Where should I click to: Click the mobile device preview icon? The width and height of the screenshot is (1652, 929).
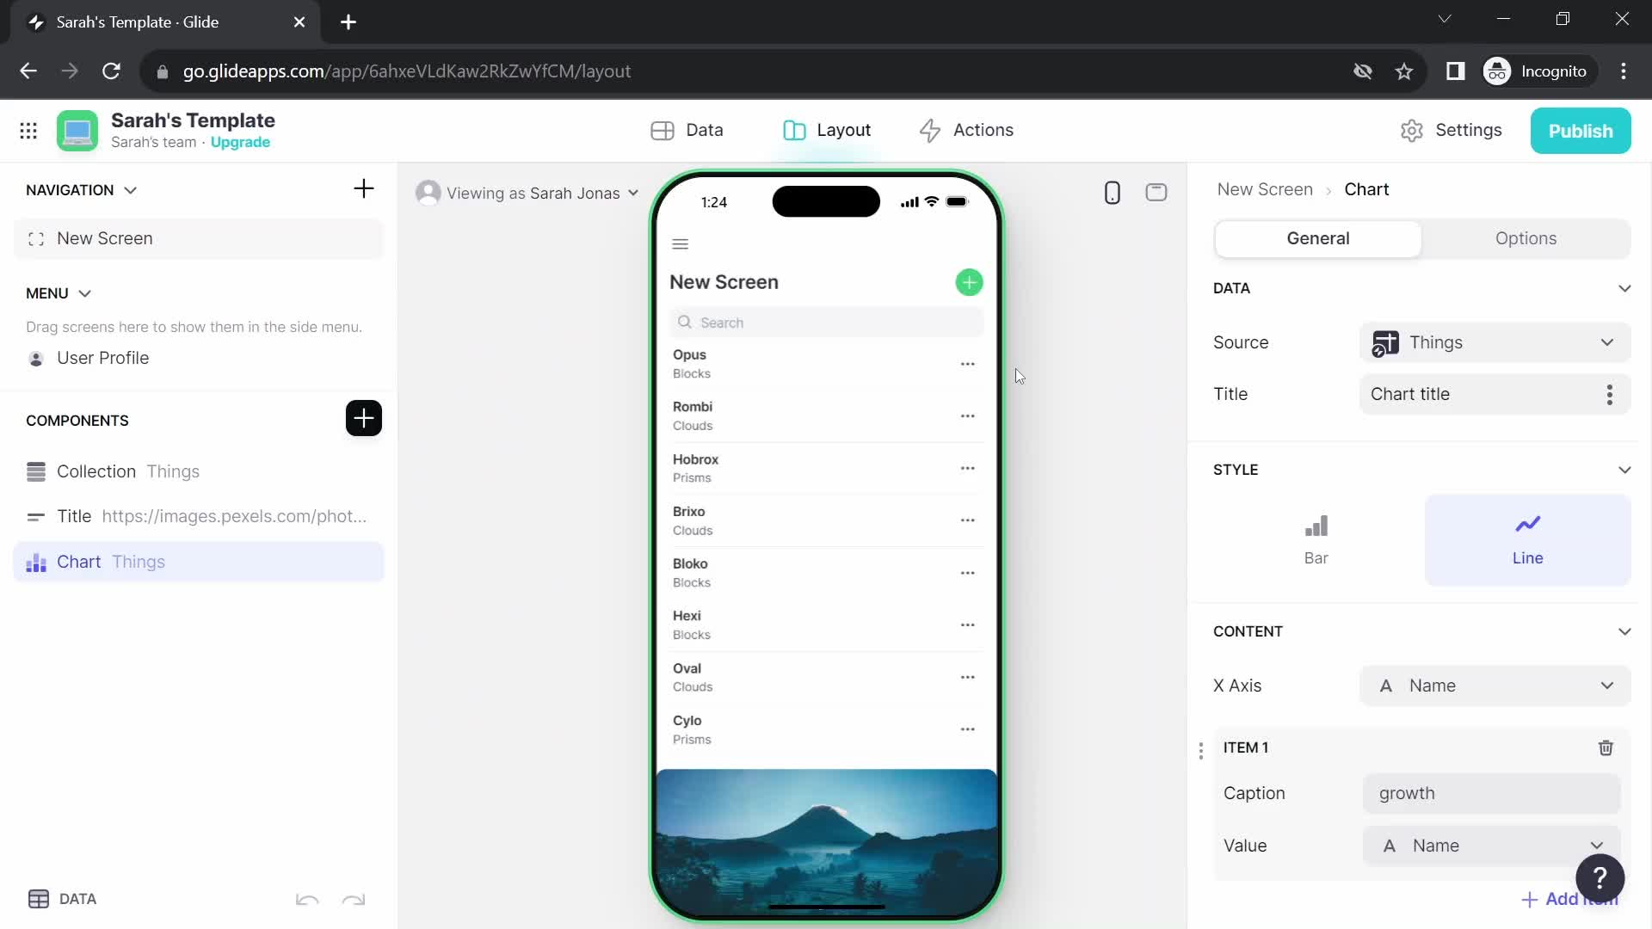tap(1112, 192)
